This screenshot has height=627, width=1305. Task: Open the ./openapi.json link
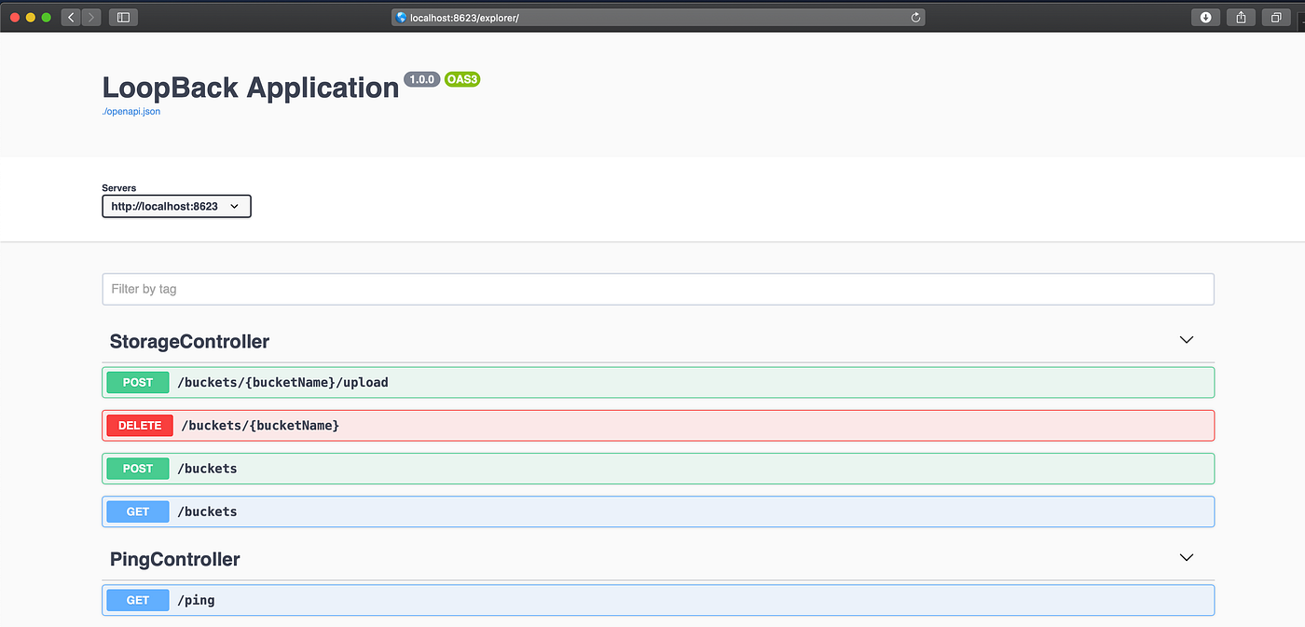130,110
